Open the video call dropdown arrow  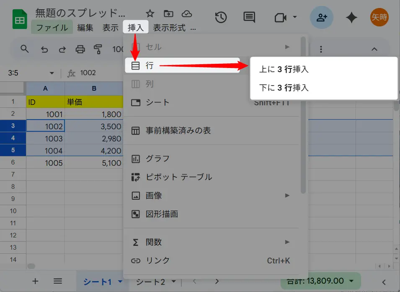coord(294,17)
